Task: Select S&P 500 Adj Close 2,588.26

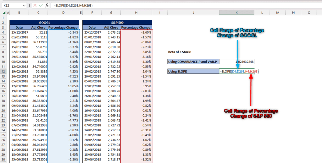Action: (x=111, y=91)
